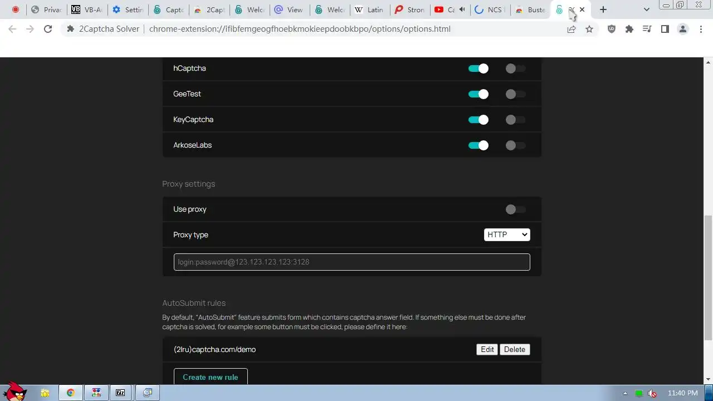Toggle the browser side panel
The width and height of the screenshot is (713, 401).
click(665, 29)
